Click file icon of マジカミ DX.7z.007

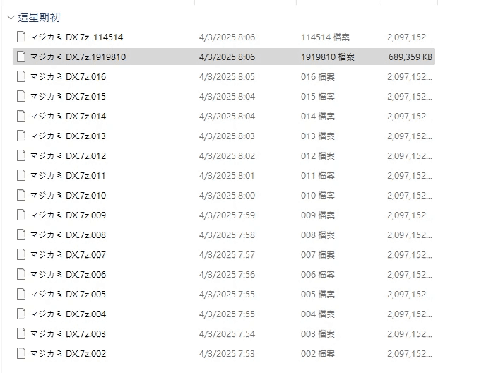point(21,254)
